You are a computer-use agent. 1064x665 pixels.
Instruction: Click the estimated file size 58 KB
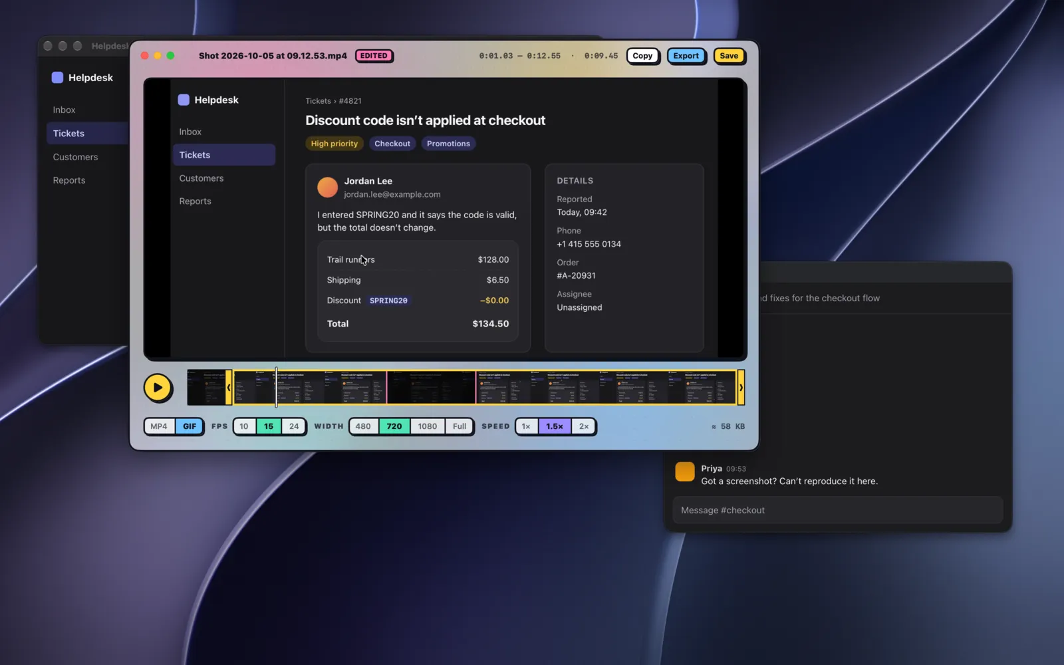pyautogui.click(x=728, y=426)
